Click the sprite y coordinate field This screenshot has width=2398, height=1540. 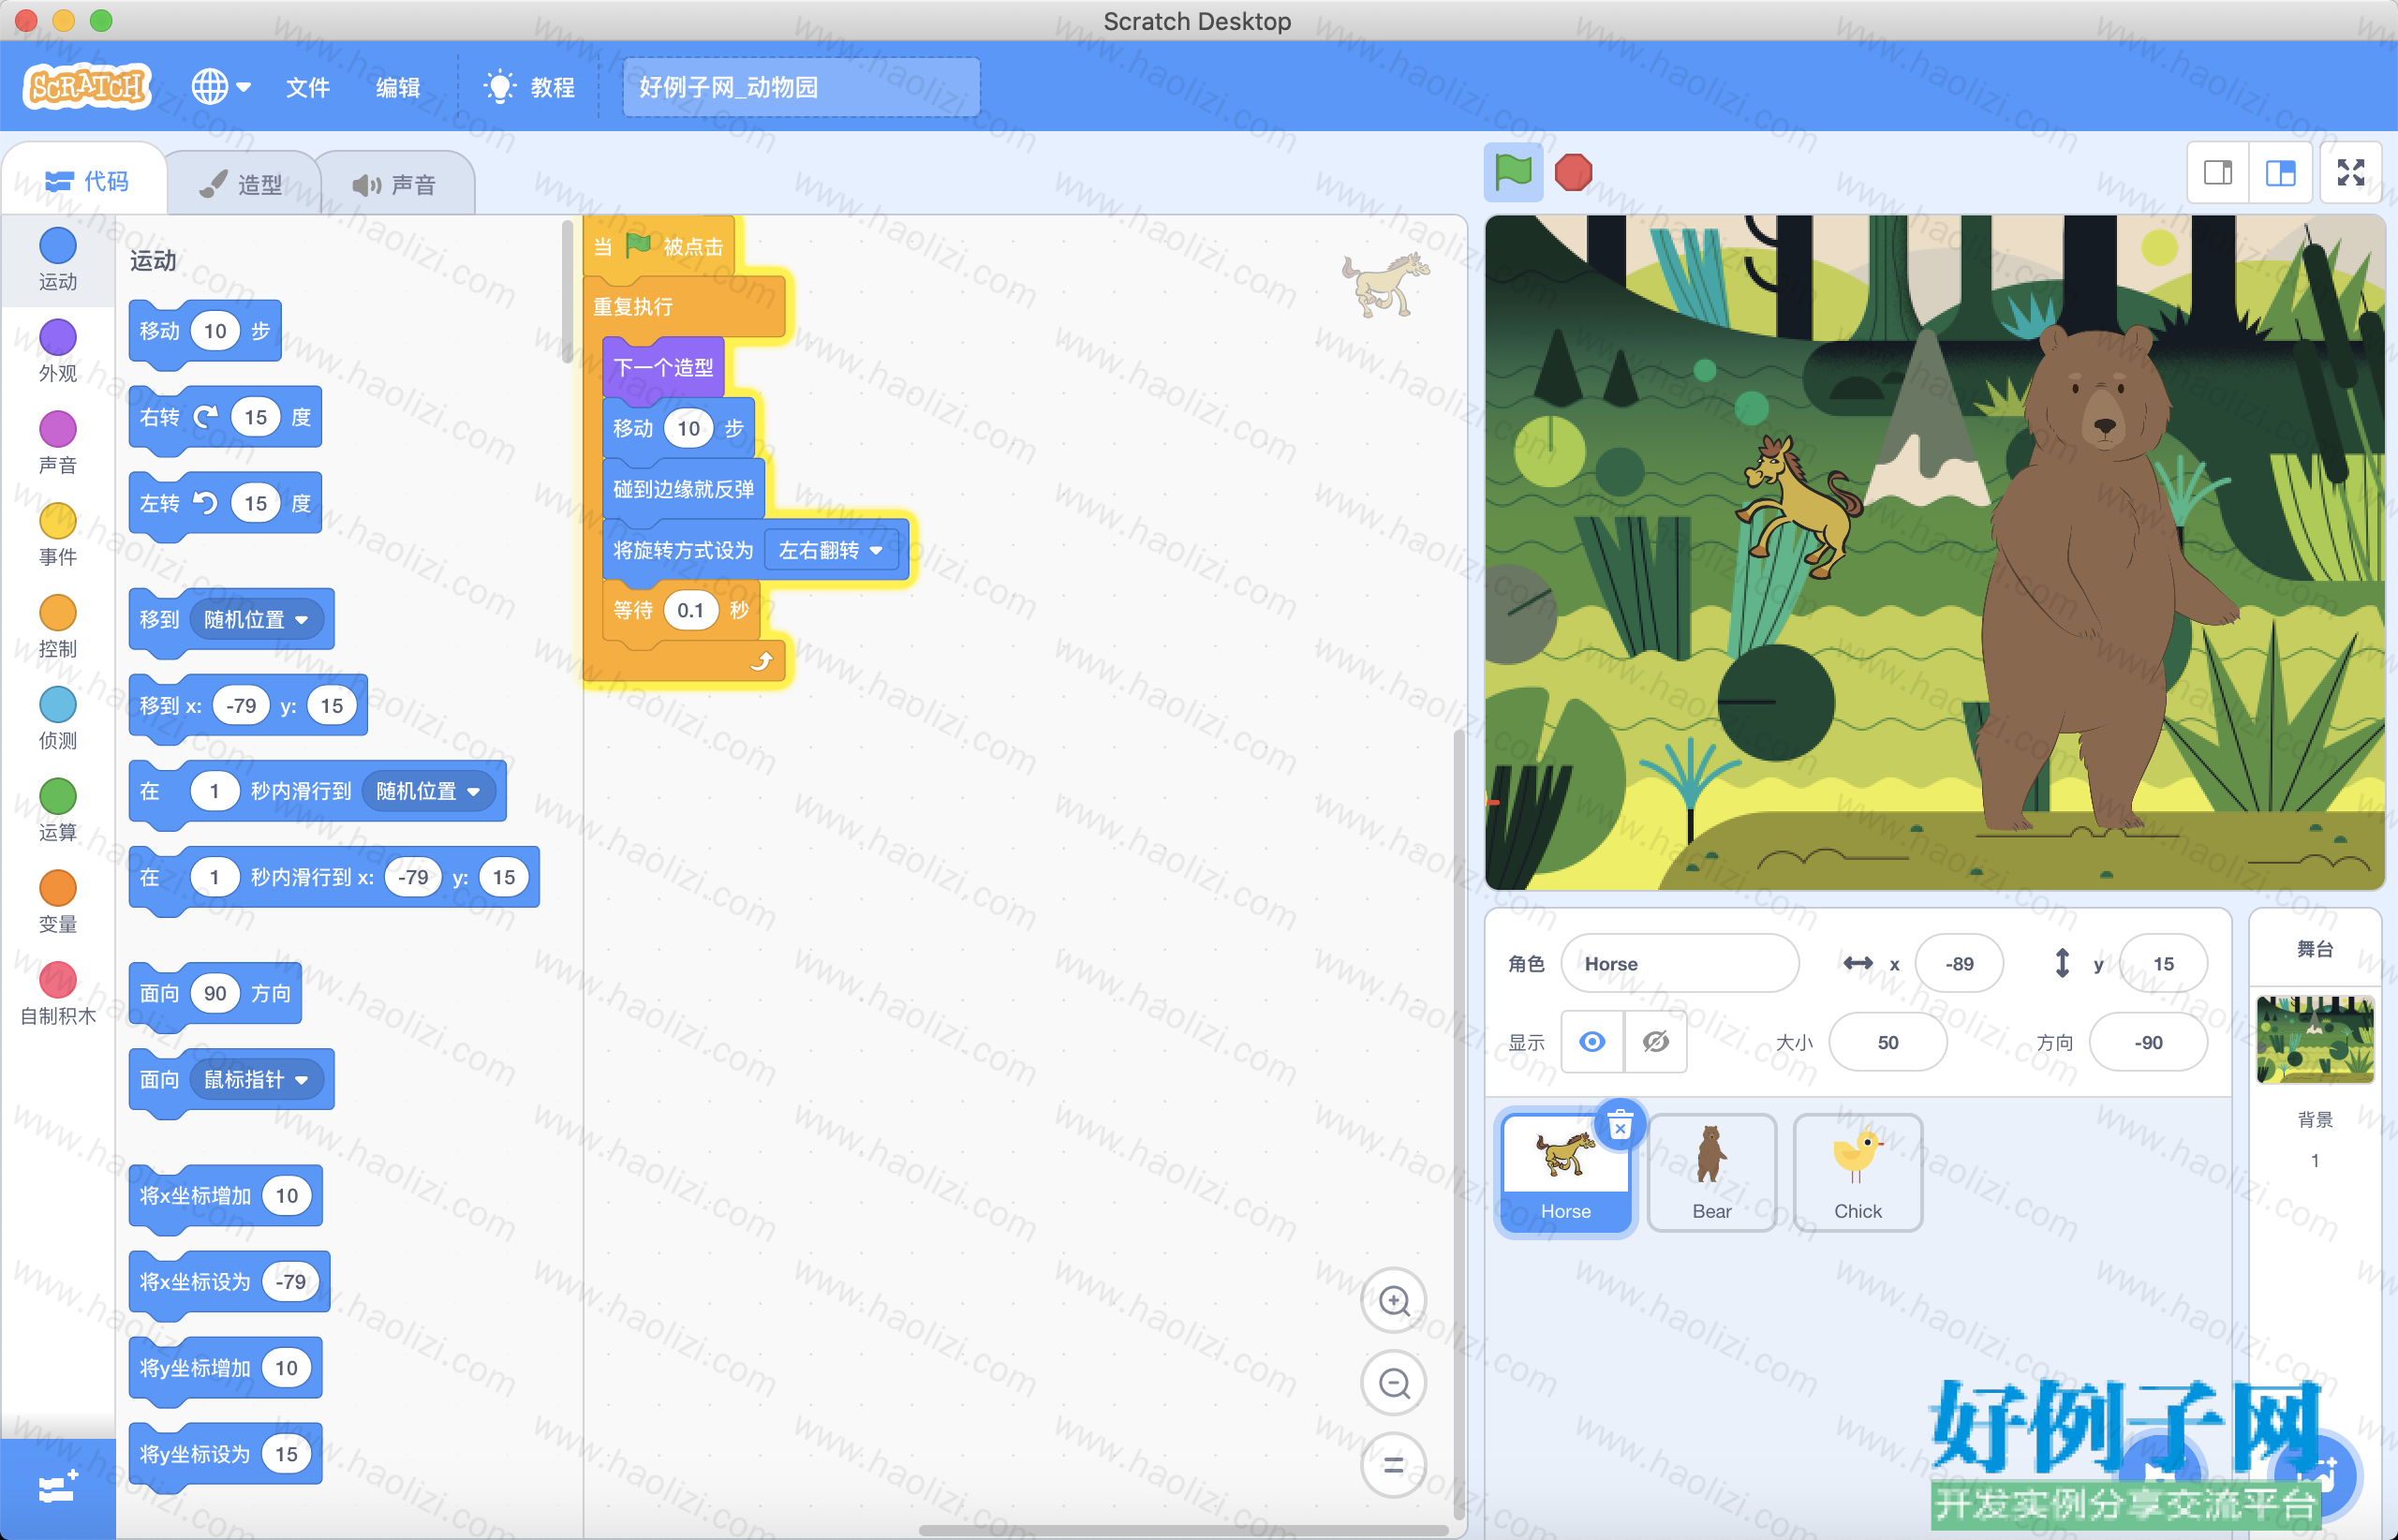(x=2162, y=963)
